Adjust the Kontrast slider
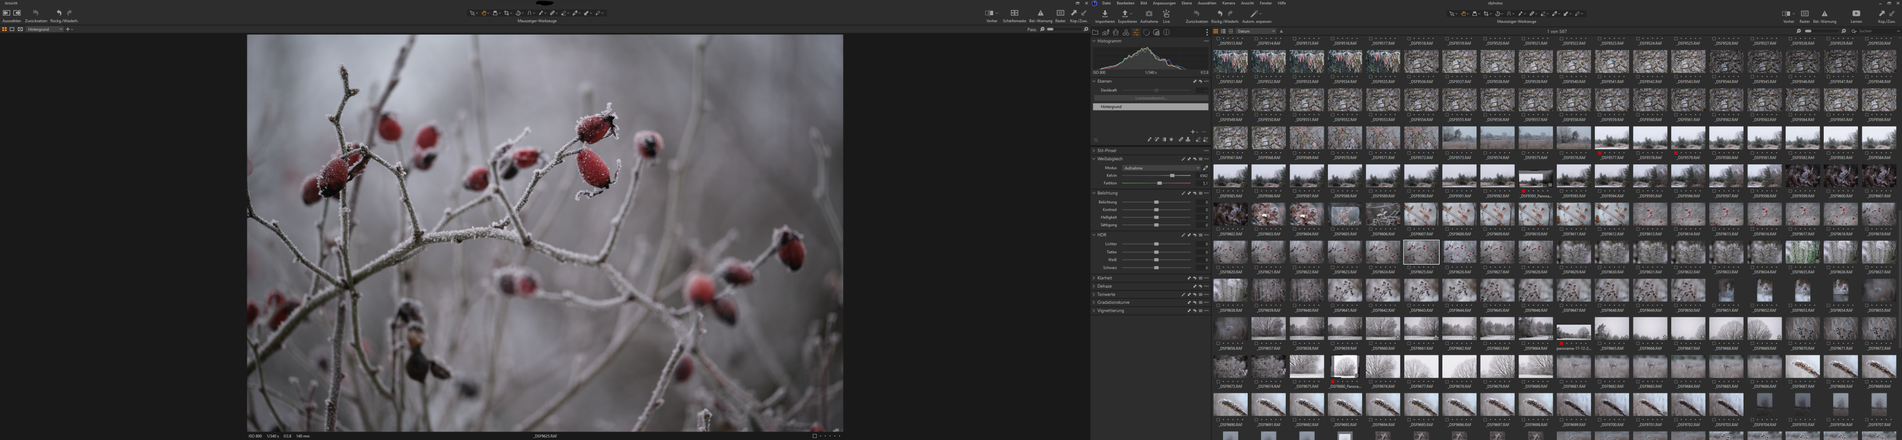Screen dimensions: 1902x440 coord(1156,210)
